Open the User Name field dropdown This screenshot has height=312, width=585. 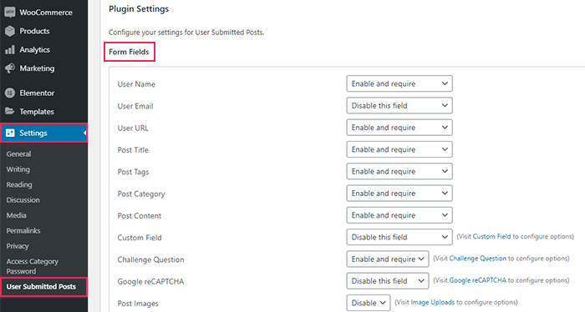399,83
